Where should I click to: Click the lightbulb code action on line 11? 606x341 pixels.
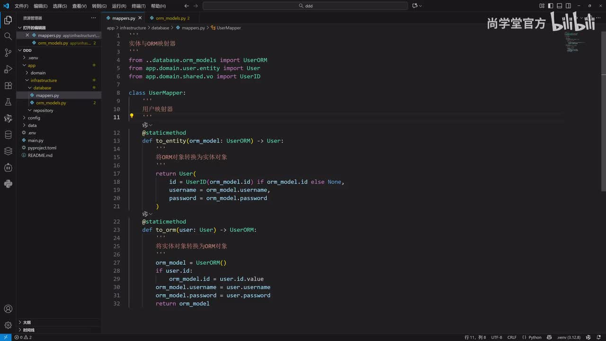(132, 116)
